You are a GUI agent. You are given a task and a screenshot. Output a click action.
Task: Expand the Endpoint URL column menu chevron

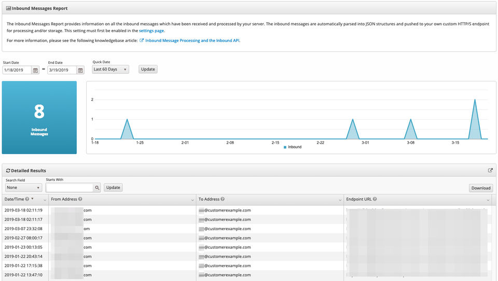pyautogui.click(x=488, y=200)
